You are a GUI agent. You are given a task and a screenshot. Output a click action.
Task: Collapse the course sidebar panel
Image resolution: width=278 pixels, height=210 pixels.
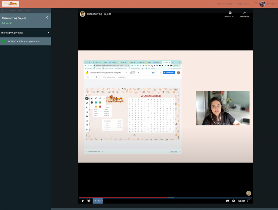tap(47, 18)
